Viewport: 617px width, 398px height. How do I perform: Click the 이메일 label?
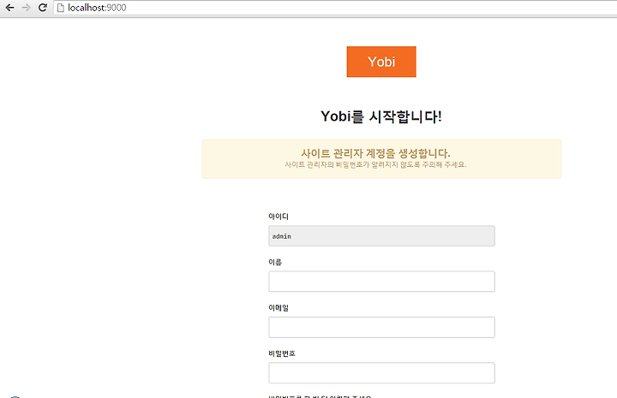coord(279,307)
